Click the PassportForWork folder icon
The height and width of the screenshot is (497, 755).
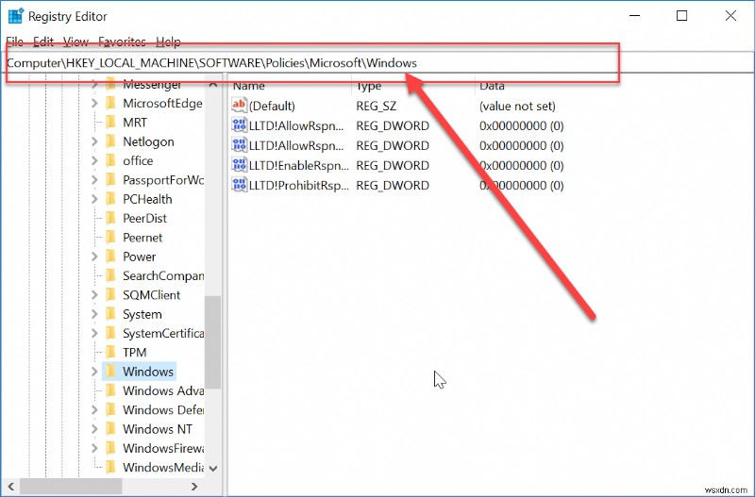pos(110,180)
